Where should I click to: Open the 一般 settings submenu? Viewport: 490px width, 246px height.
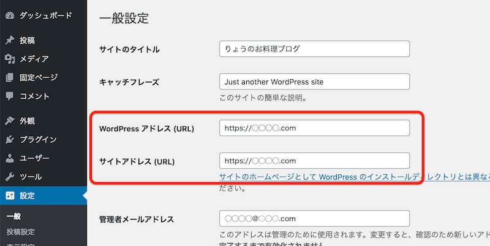(x=13, y=216)
